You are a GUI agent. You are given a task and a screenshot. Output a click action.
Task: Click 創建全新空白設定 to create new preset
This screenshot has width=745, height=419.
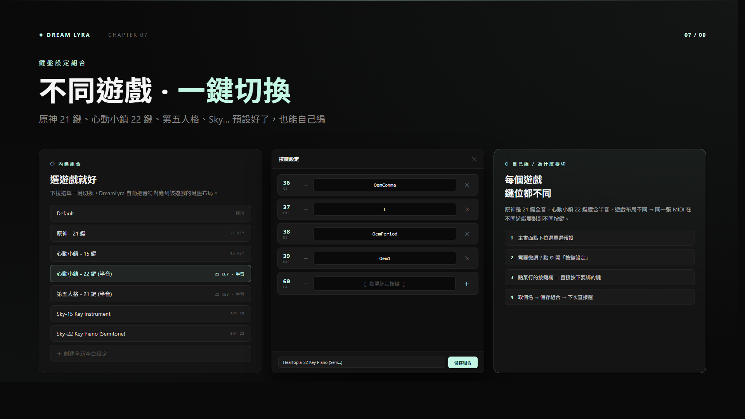point(150,354)
